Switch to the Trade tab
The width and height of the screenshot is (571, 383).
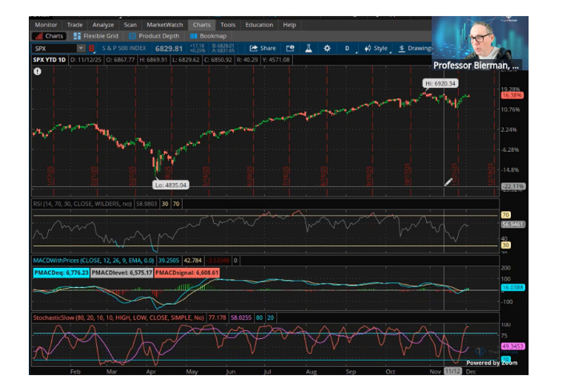click(74, 25)
